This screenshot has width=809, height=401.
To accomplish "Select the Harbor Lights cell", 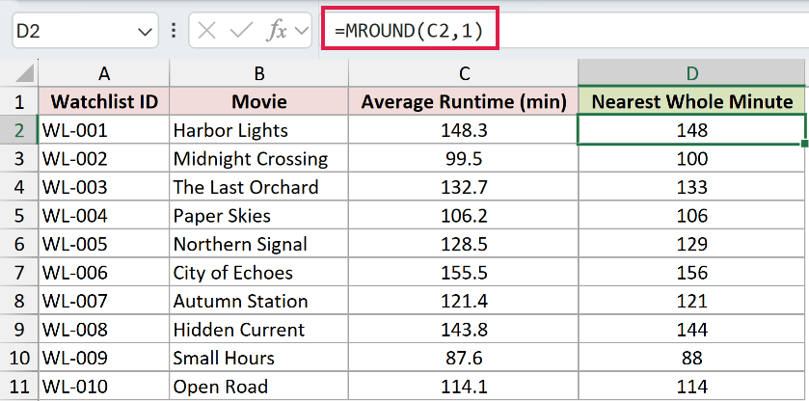I will pyautogui.click(x=259, y=130).
